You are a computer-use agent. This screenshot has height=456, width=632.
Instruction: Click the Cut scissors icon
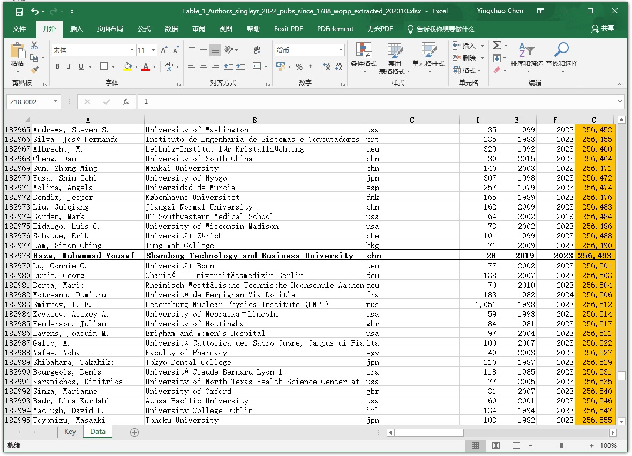(x=34, y=46)
